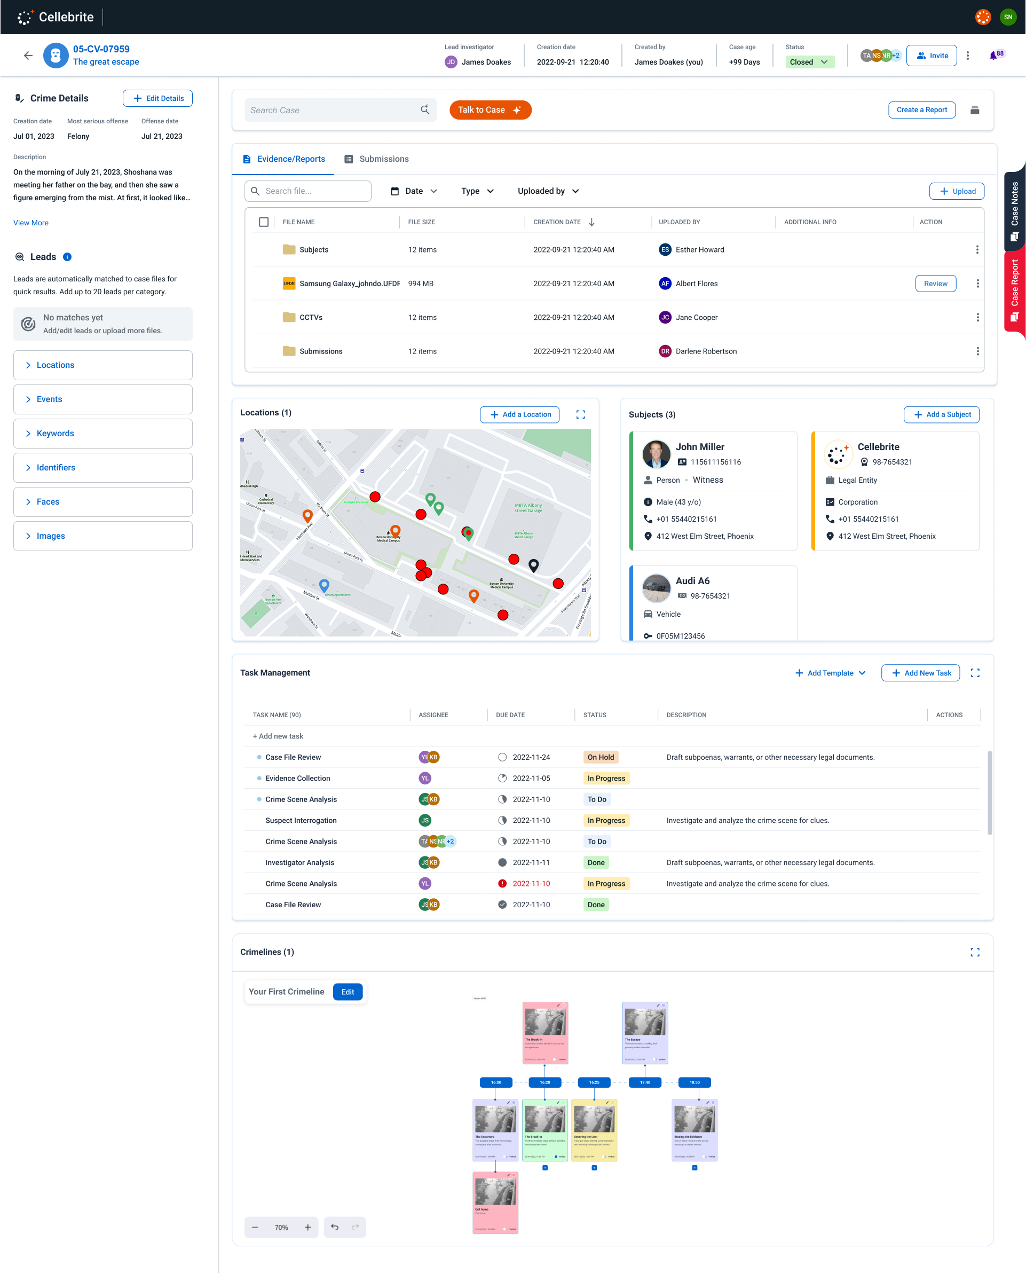The image size is (1026, 1273).
Task: Open the Uploaded by filter dropdown
Action: click(548, 191)
